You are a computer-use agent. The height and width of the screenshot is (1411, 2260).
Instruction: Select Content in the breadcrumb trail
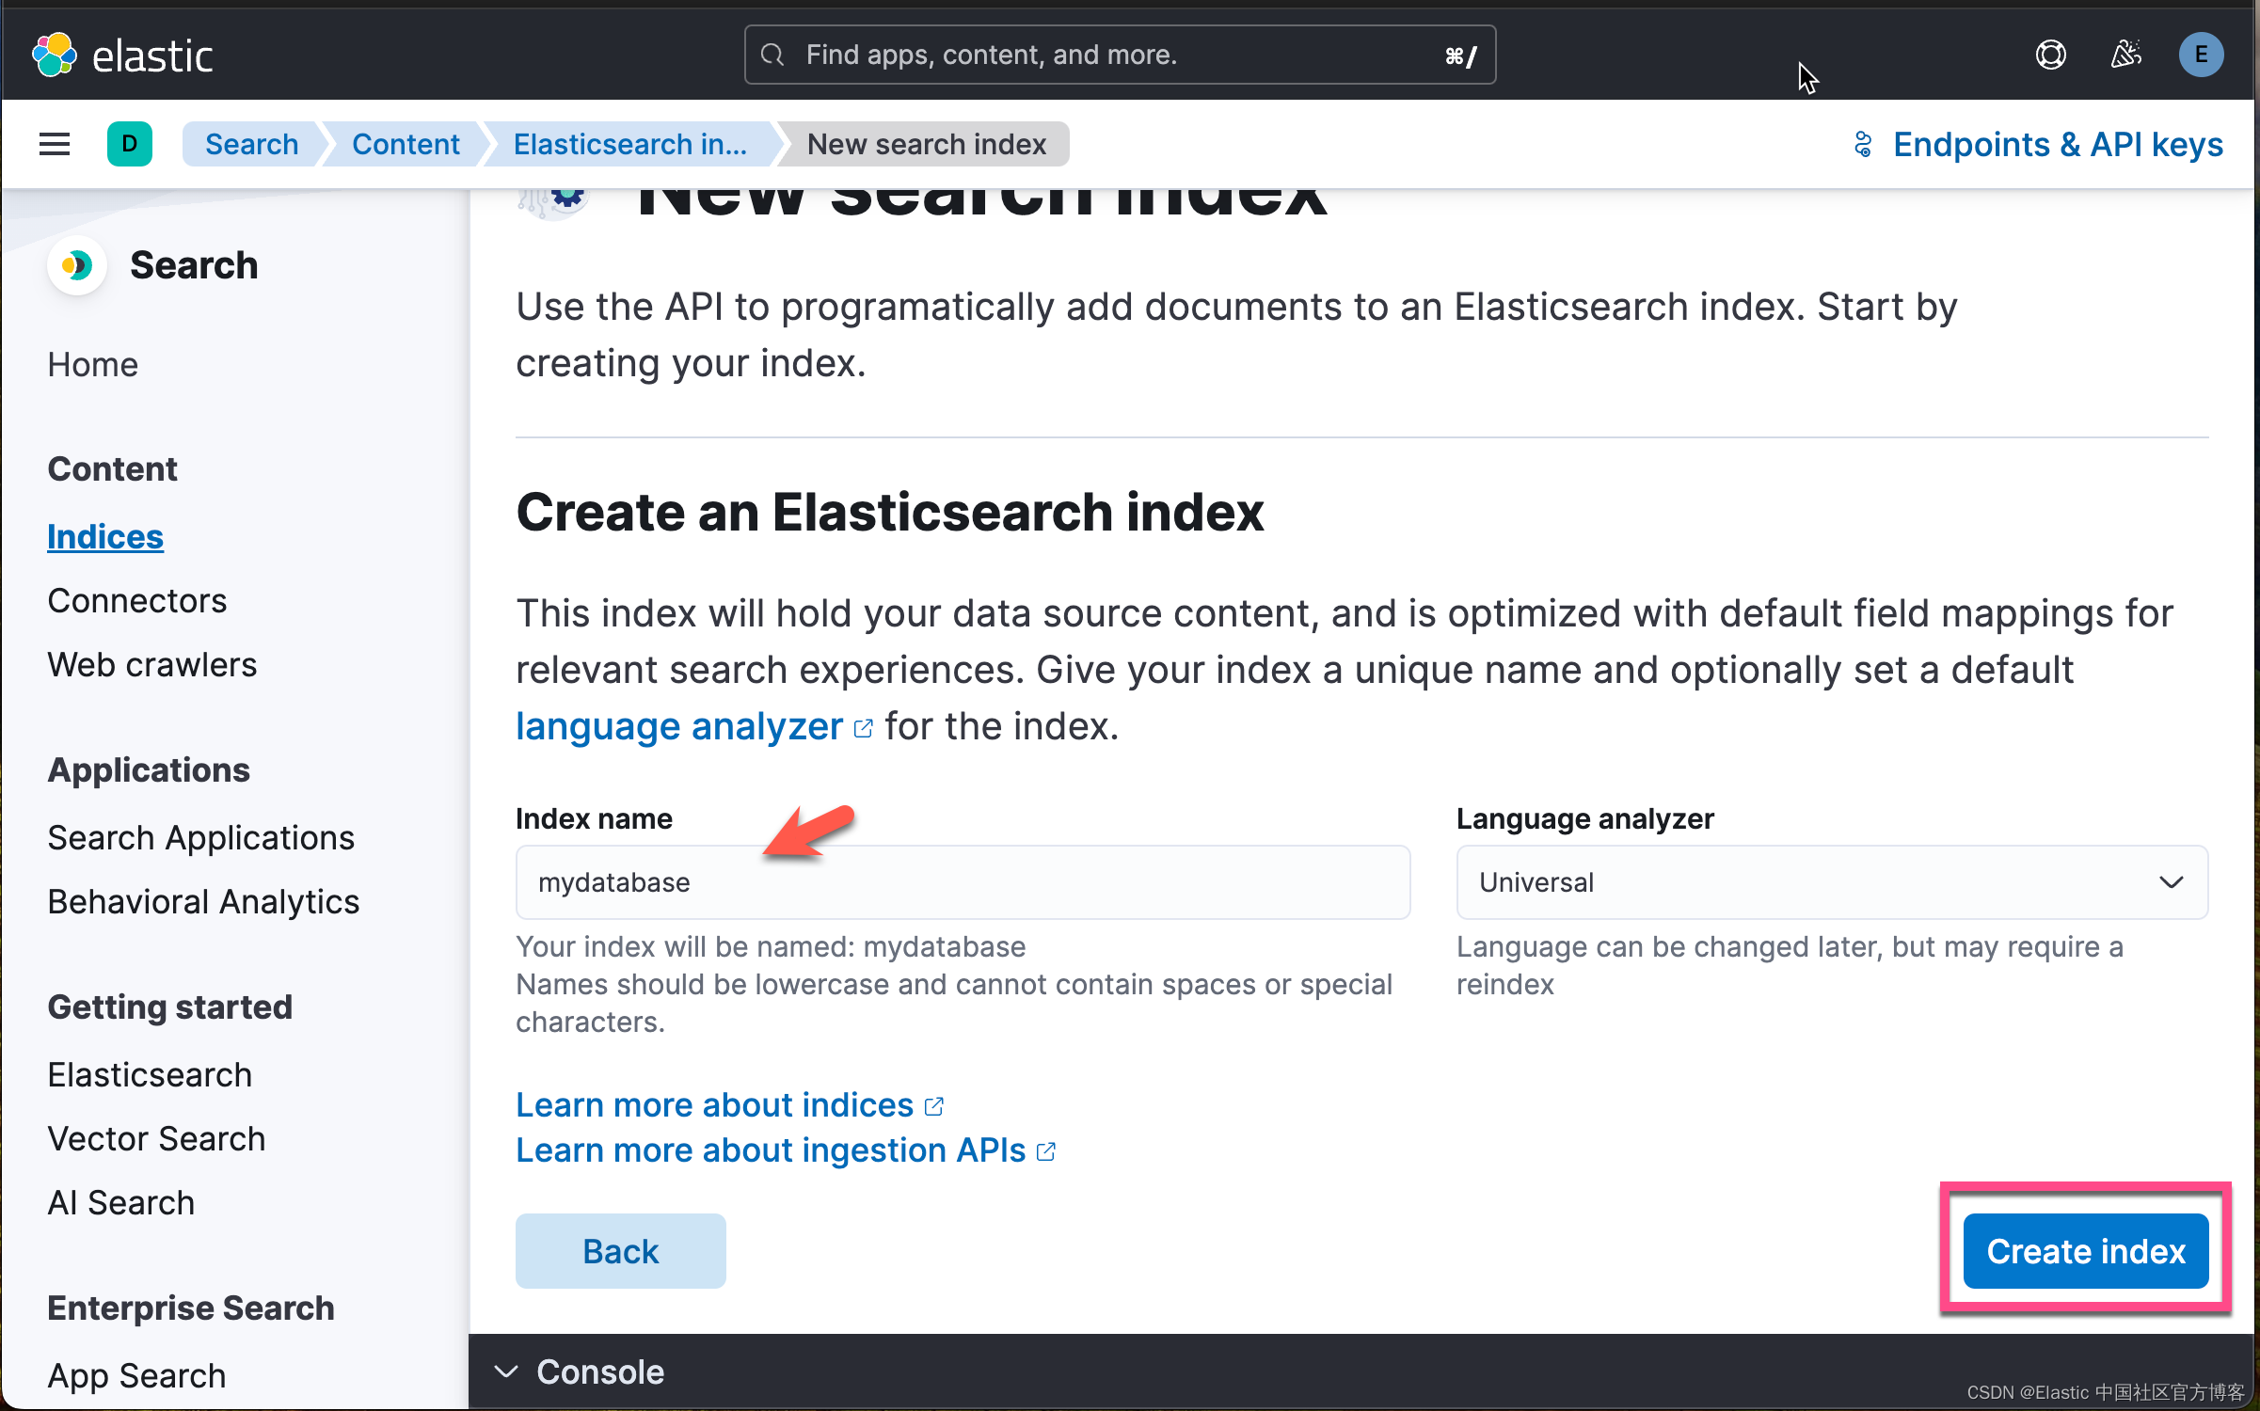point(406,143)
